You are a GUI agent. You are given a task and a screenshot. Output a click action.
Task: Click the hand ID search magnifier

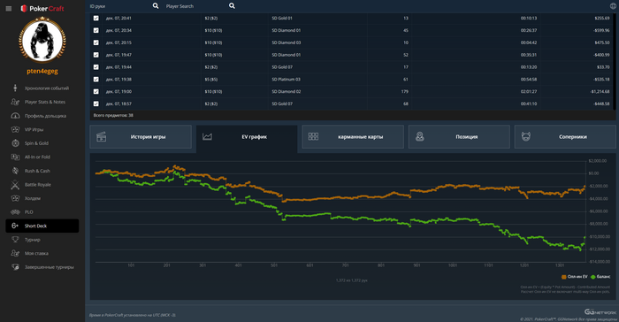coord(156,5)
